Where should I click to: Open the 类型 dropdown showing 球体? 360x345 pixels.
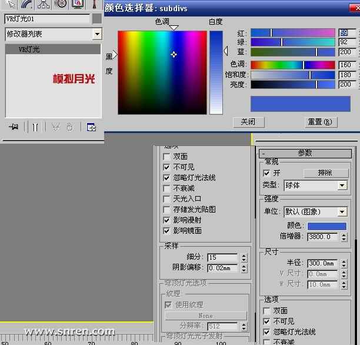coord(316,185)
